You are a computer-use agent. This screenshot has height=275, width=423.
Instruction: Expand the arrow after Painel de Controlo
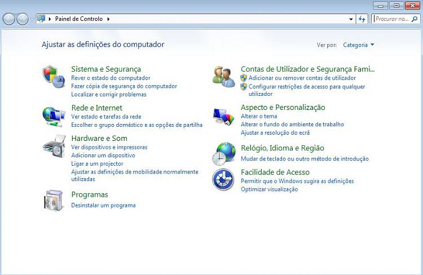(x=108, y=19)
